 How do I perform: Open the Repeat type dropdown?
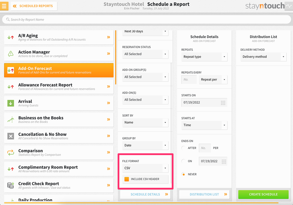[x=204, y=57]
